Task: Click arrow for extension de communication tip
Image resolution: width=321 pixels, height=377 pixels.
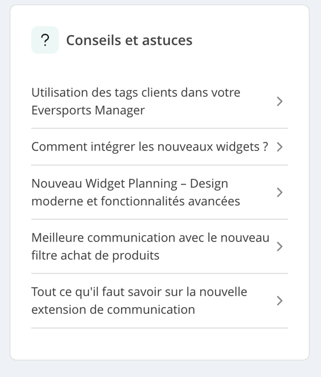Action: click(280, 301)
